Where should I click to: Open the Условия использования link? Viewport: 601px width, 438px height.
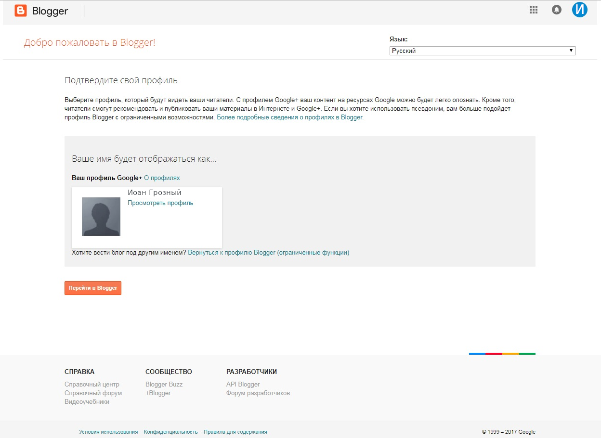tap(108, 432)
